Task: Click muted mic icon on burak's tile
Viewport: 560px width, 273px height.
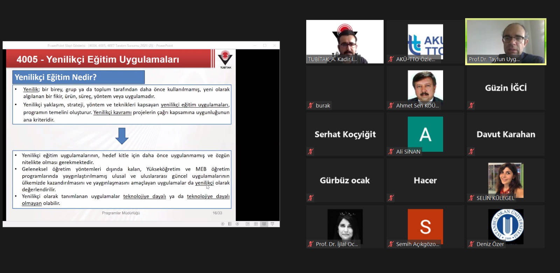Action: (x=310, y=105)
